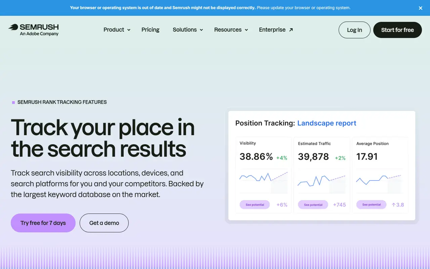Click the Log In button

coord(354,30)
